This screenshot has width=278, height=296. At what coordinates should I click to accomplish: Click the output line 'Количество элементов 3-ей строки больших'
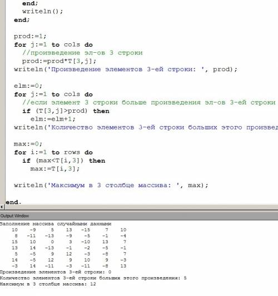pyautogui.click(x=93, y=278)
